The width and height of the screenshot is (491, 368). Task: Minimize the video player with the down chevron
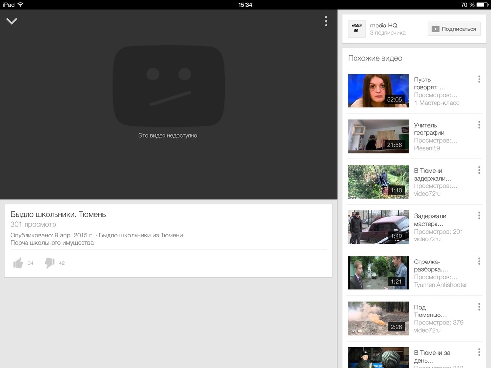click(x=12, y=21)
